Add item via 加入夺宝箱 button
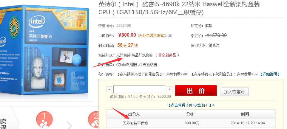The width and height of the screenshot is (287, 129). (x=234, y=92)
